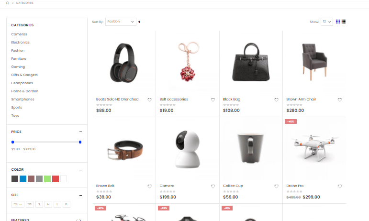Add Drone Pro to wishlist

[340, 186]
